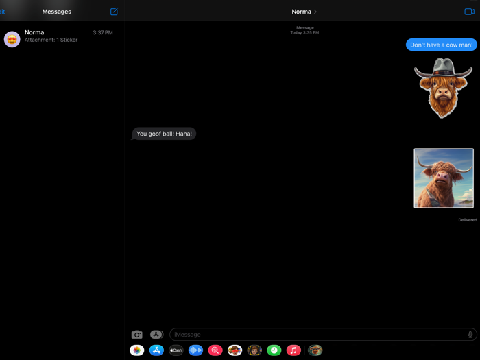Open the Memoji camera effects app
Image resolution: width=480 pixels, height=360 pixels.
pyautogui.click(x=254, y=350)
